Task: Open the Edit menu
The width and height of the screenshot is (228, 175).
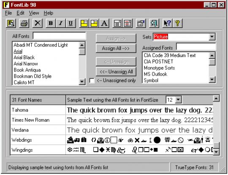Action: coord(20,13)
